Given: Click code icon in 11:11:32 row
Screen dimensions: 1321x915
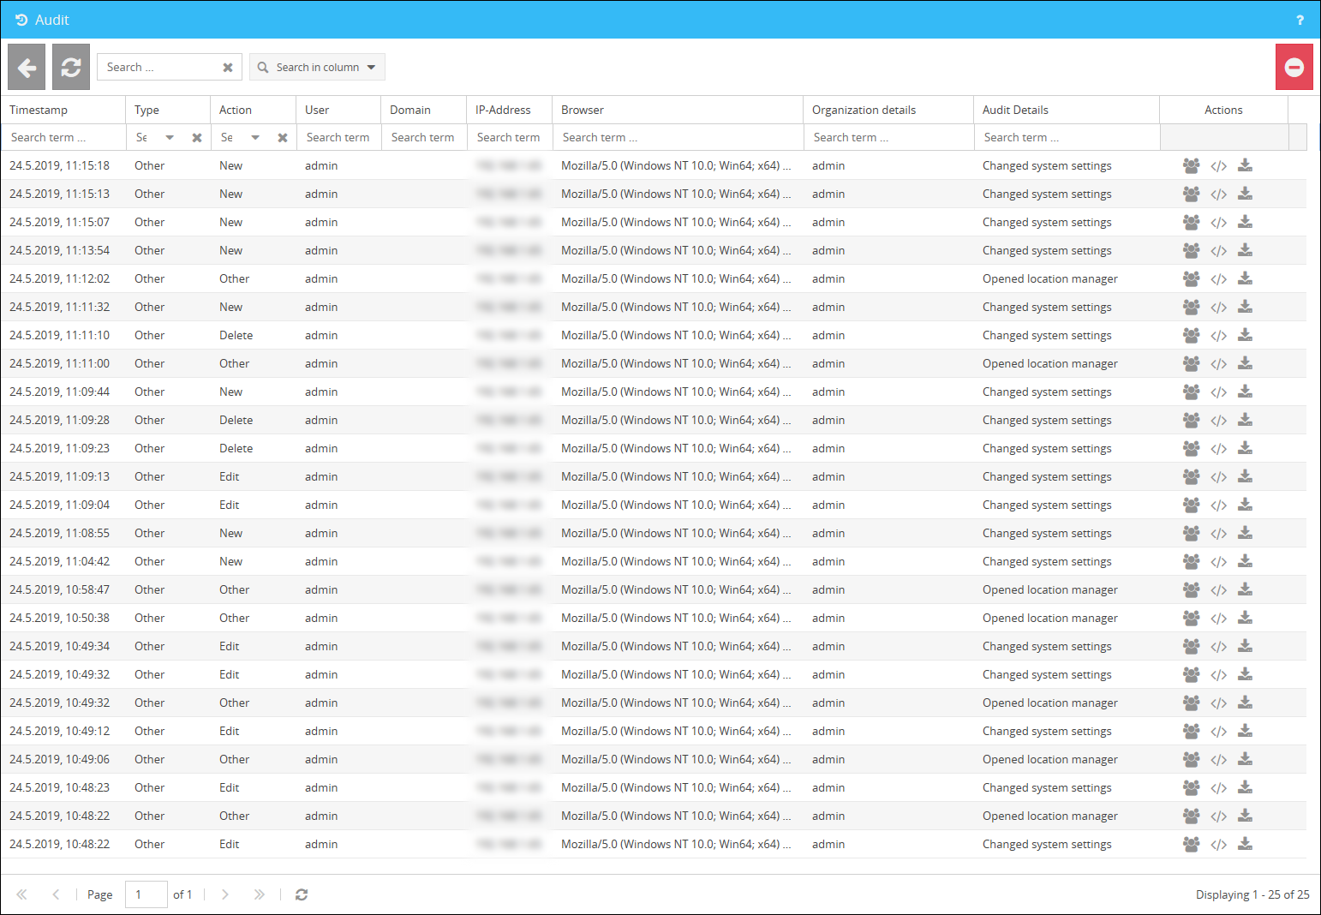Looking at the screenshot, I should click(x=1219, y=308).
